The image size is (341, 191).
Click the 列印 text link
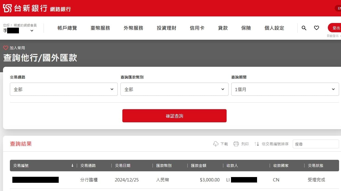(x=245, y=144)
